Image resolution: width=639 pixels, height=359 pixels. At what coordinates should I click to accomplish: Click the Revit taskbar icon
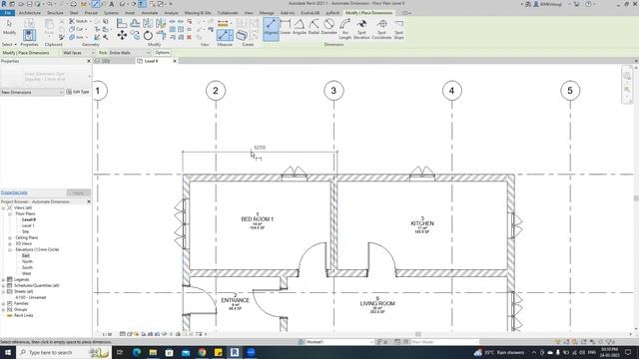click(235, 352)
